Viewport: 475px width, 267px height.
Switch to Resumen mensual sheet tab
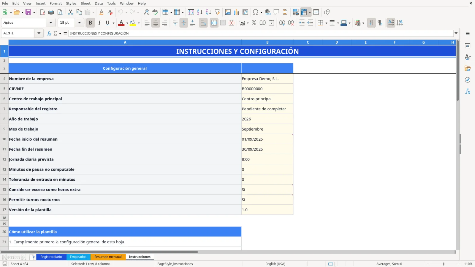[x=108, y=257]
